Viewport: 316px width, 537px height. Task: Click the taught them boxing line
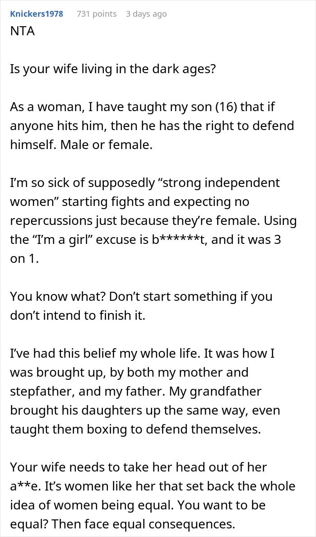pyautogui.click(x=135, y=429)
